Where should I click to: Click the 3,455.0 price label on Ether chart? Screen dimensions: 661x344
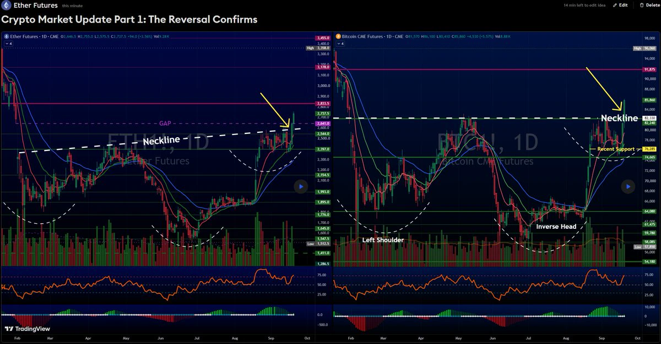322,38
